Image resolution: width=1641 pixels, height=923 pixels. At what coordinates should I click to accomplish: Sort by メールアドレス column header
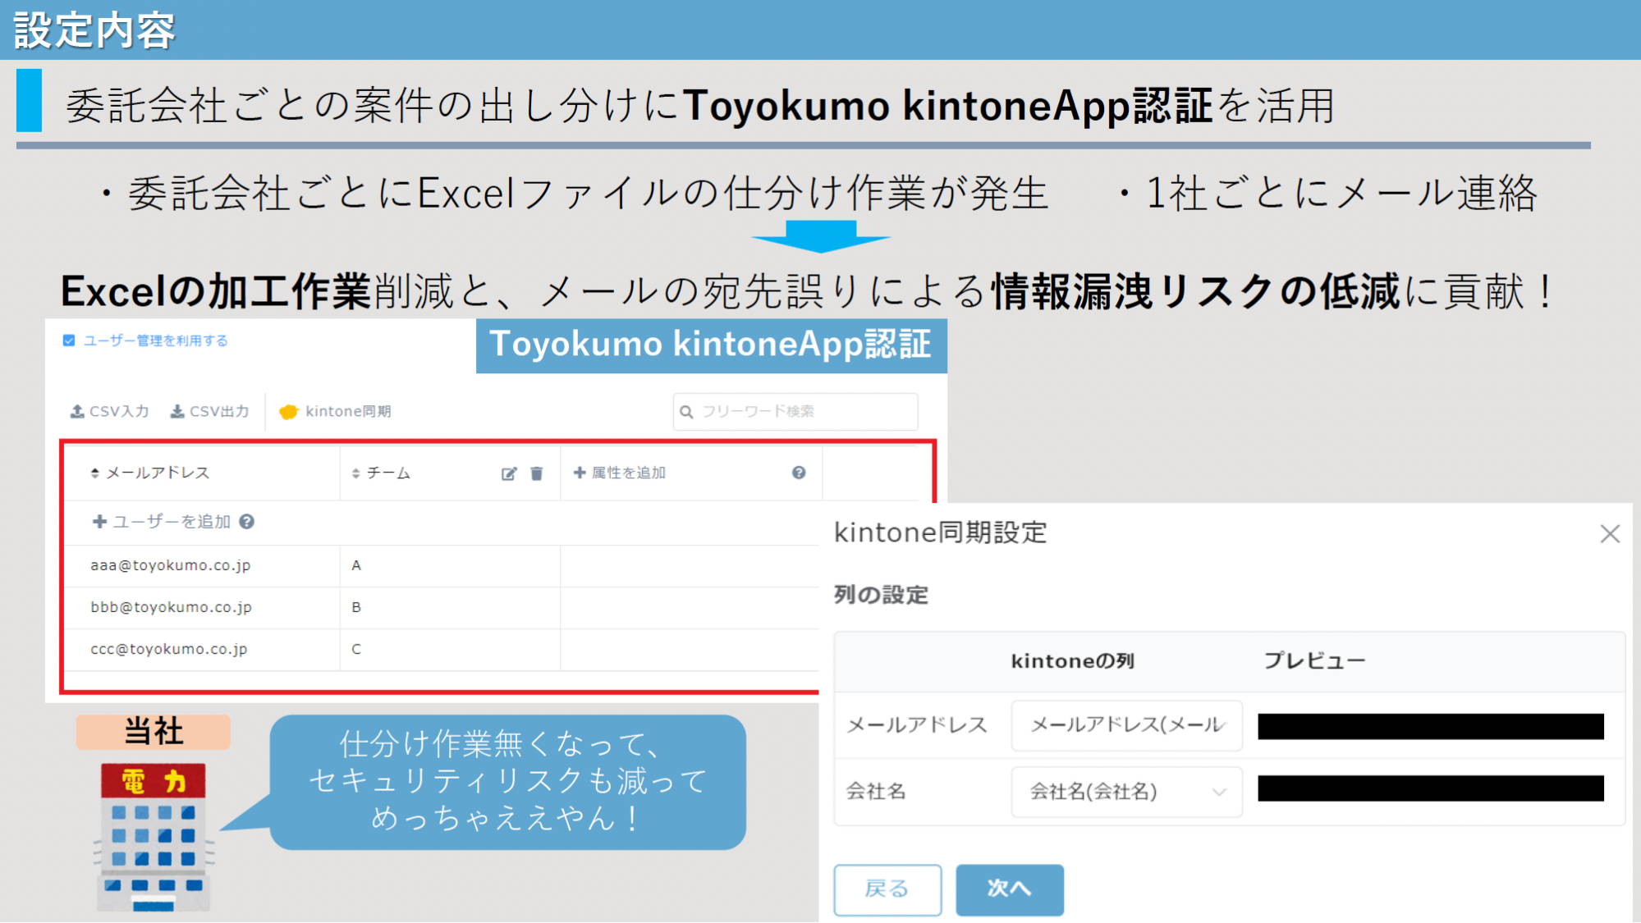[x=150, y=473]
